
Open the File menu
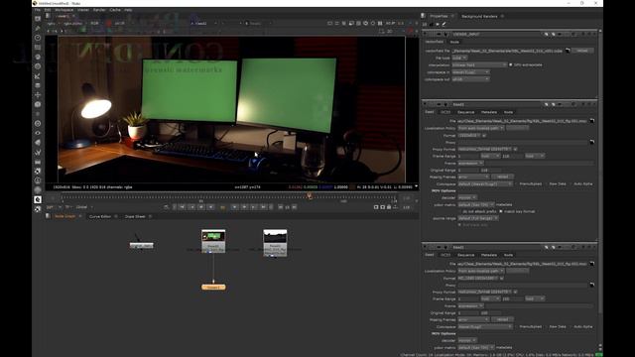click(38, 10)
